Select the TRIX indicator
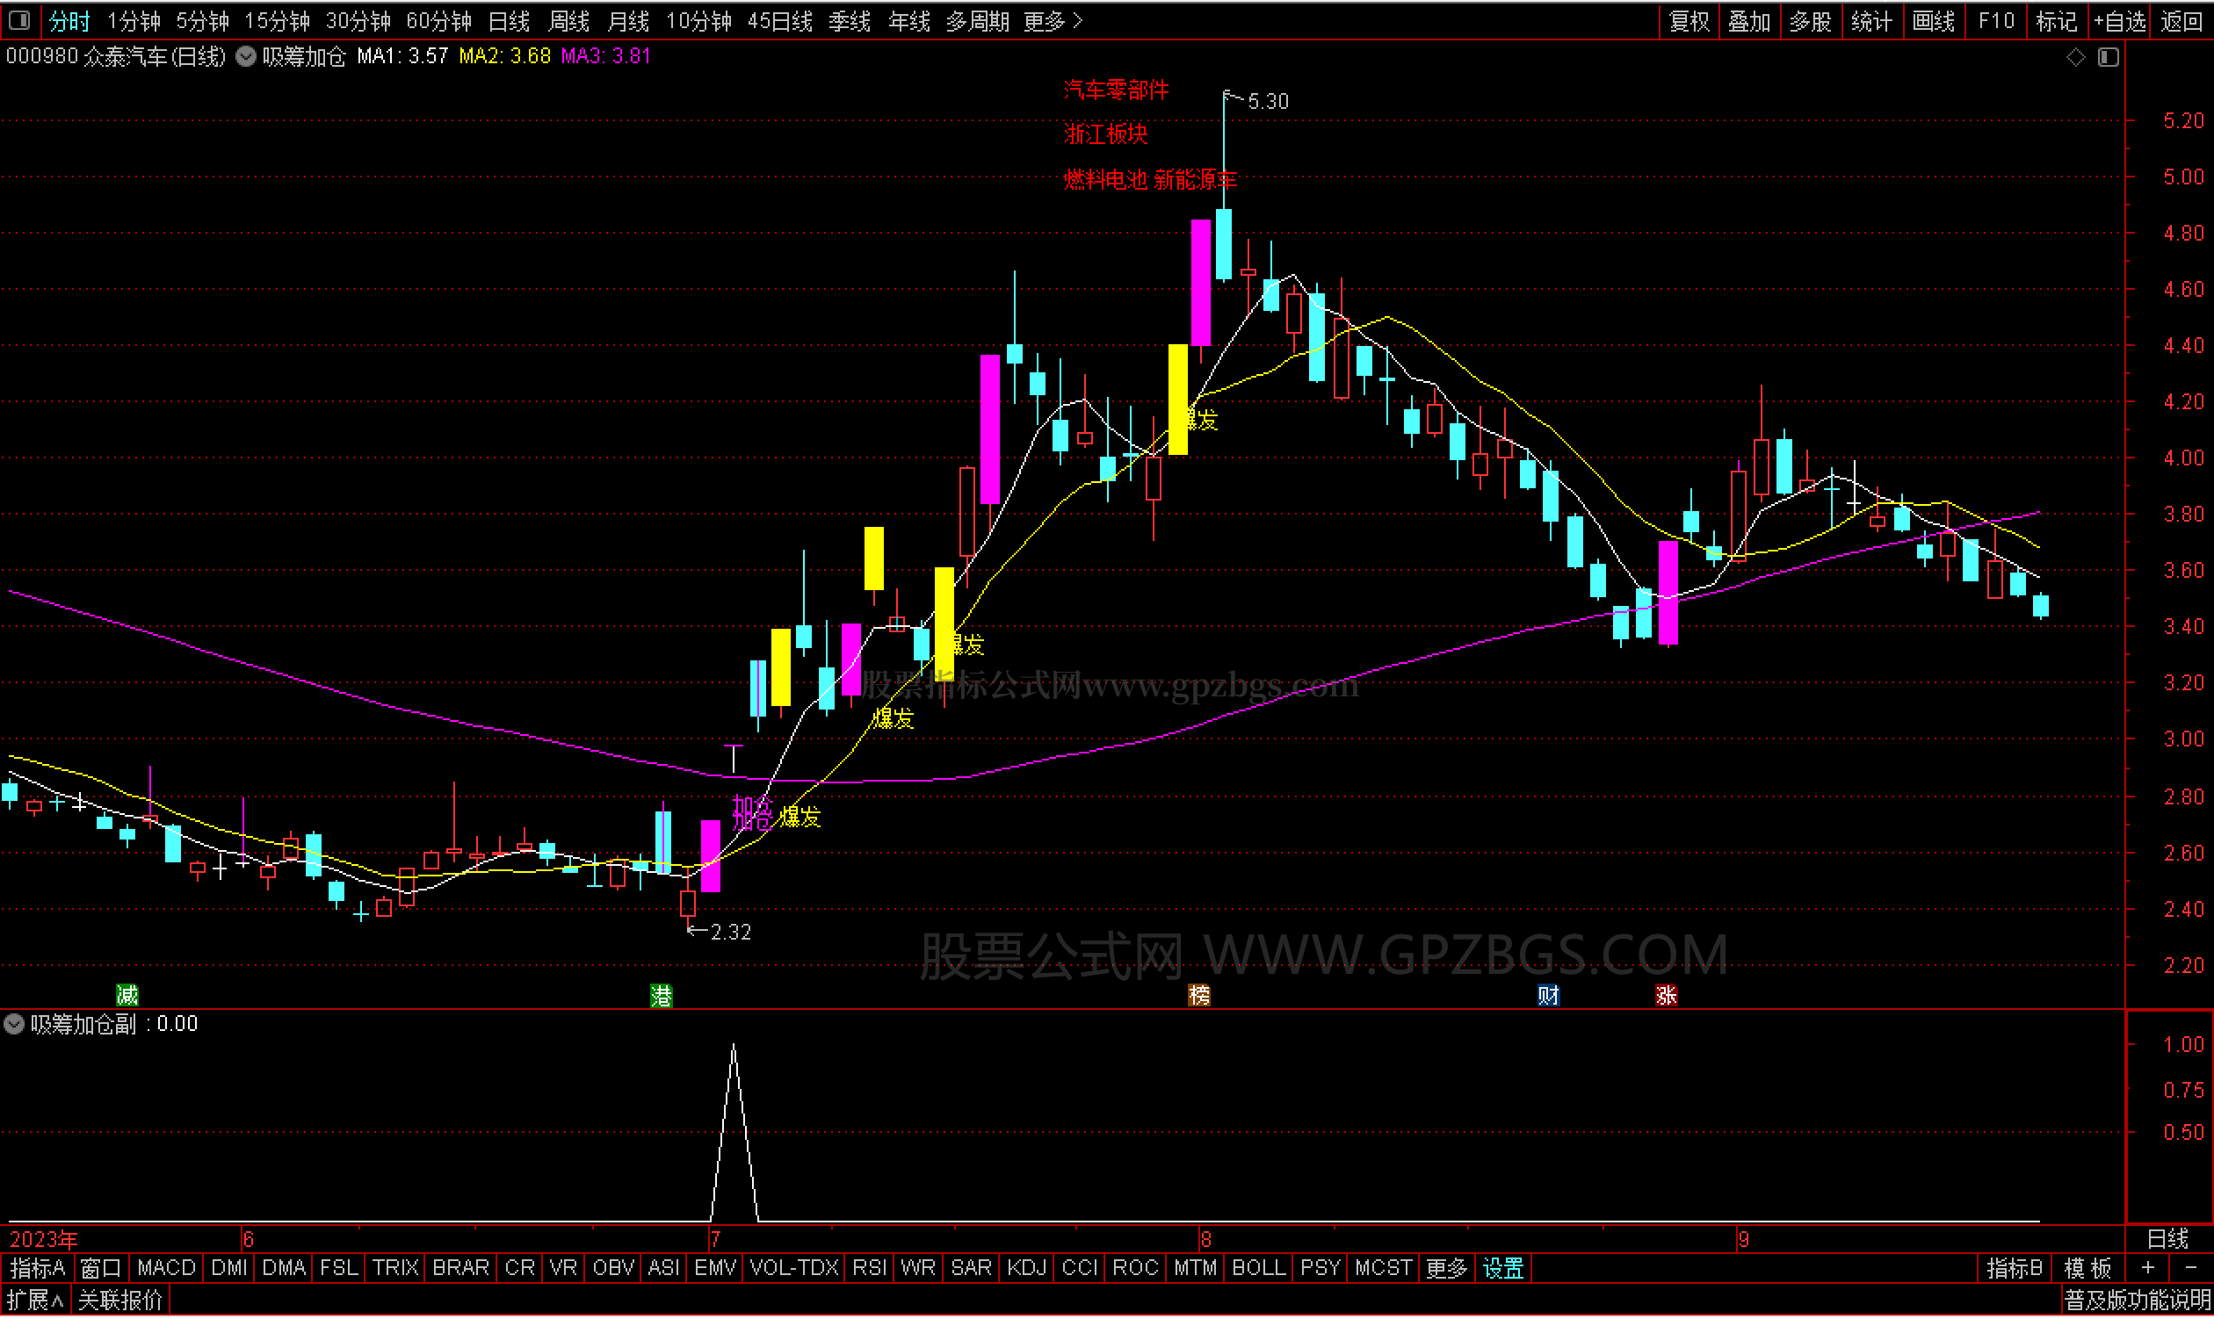 point(394,1268)
